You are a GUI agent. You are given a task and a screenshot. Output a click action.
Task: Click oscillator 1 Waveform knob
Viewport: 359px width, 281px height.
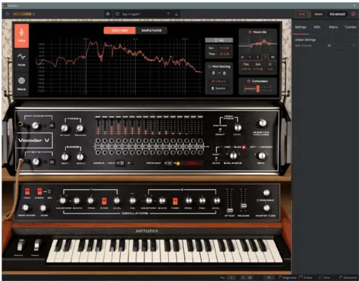[62, 200]
